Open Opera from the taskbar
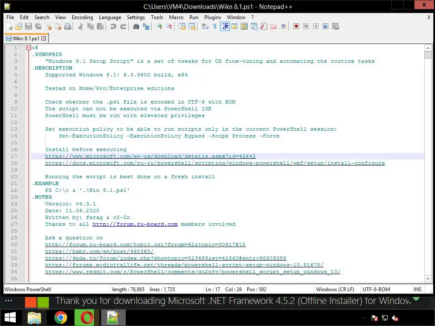Image resolution: width=435 pixels, height=326 pixels. tap(87, 318)
